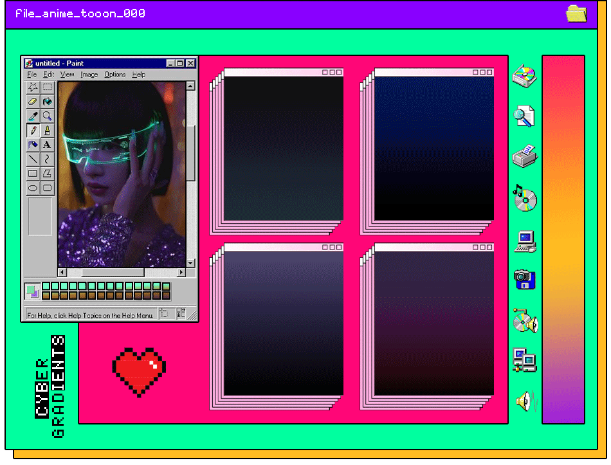Click the 'untitled - Paint' title bar
This screenshot has width=611, height=465.
pyautogui.click(x=110, y=63)
